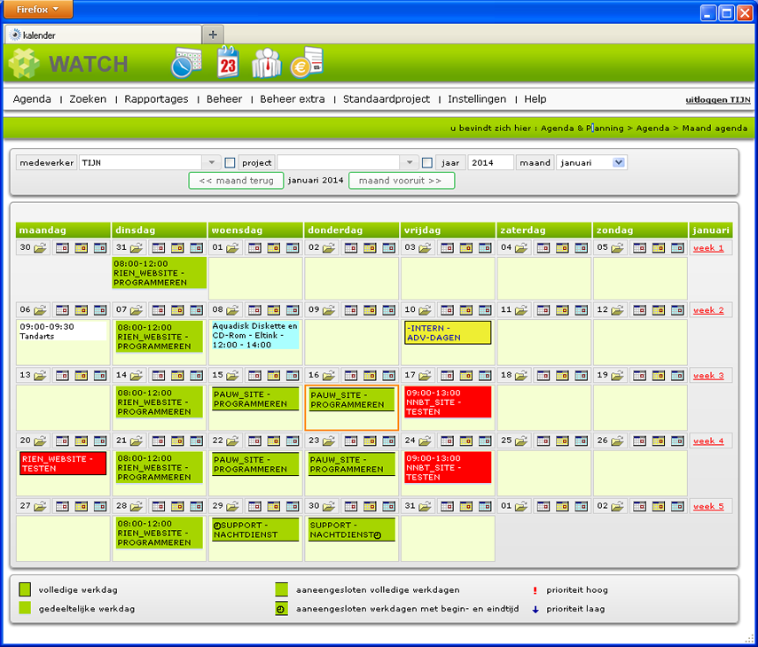Open the yellow INTERN ADV-DAGEN entry
This screenshot has height=647, width=758.
click(x=448, y=332)
